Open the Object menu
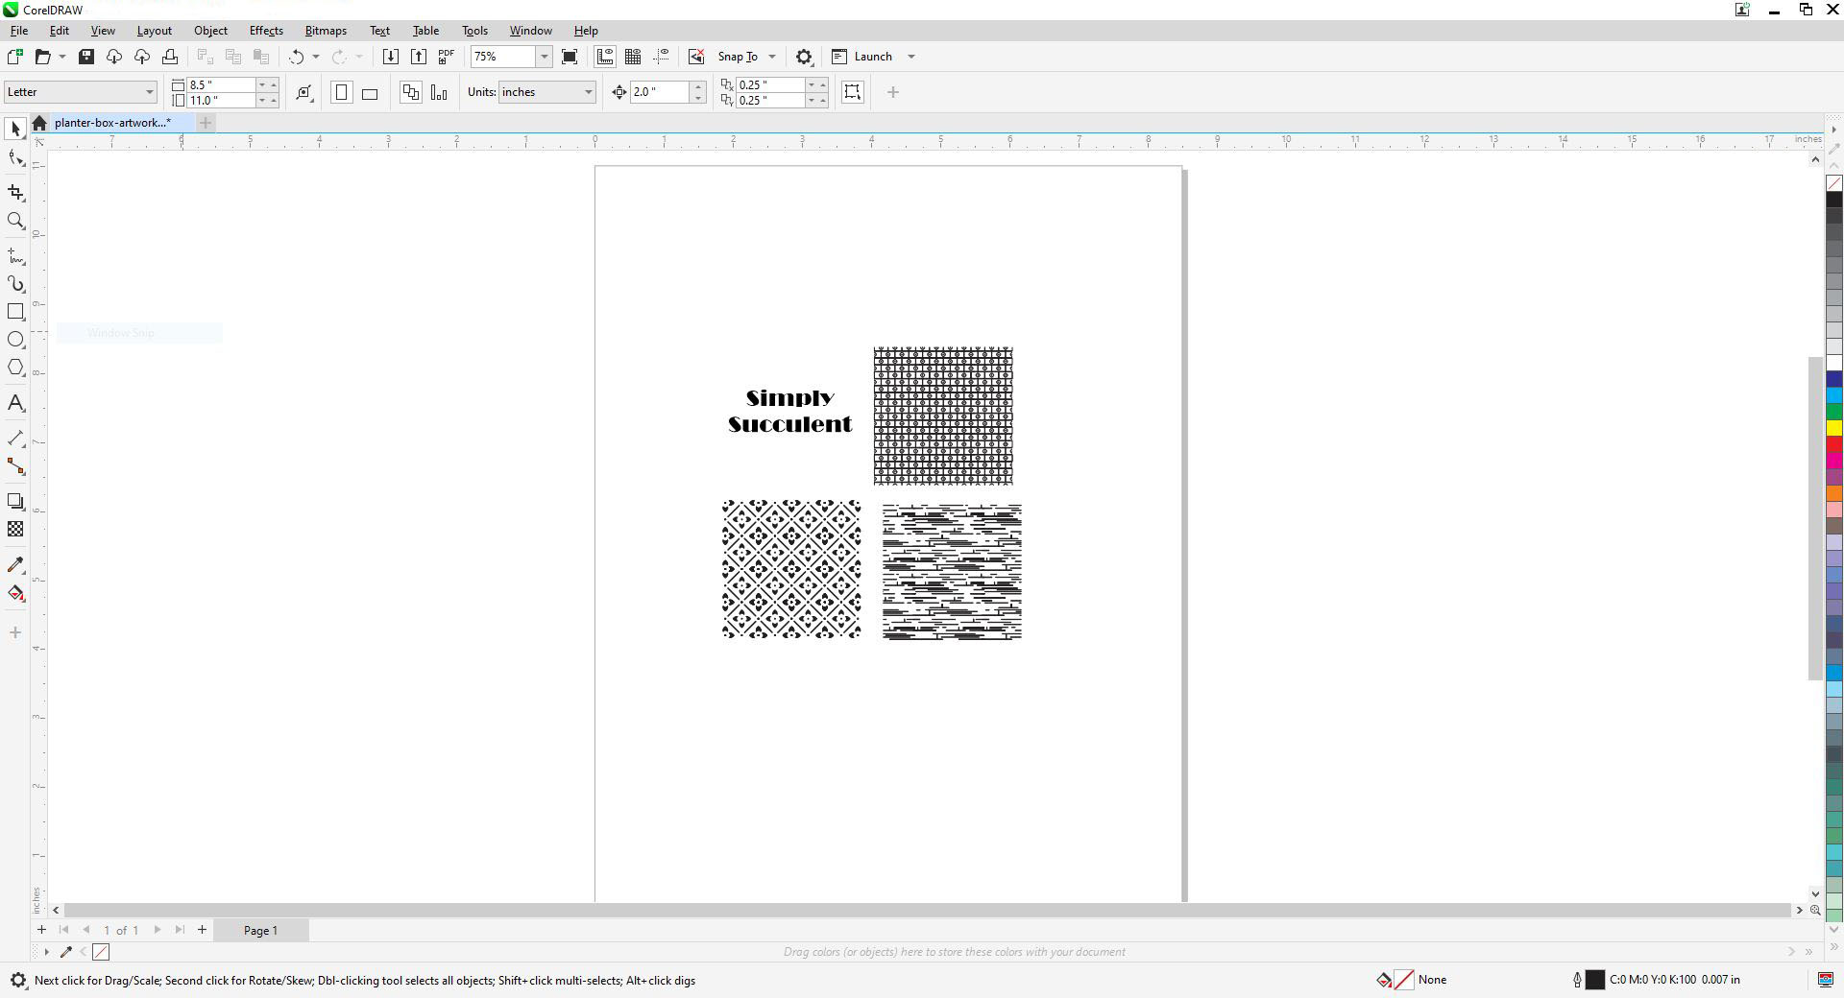Viewport: 1844px width, 998px height. point(210,31)
